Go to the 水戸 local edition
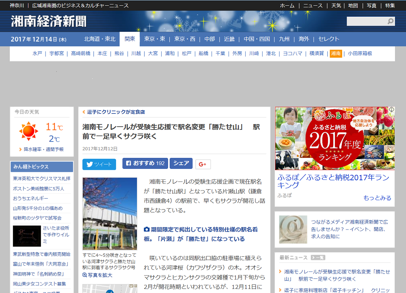 37,53
